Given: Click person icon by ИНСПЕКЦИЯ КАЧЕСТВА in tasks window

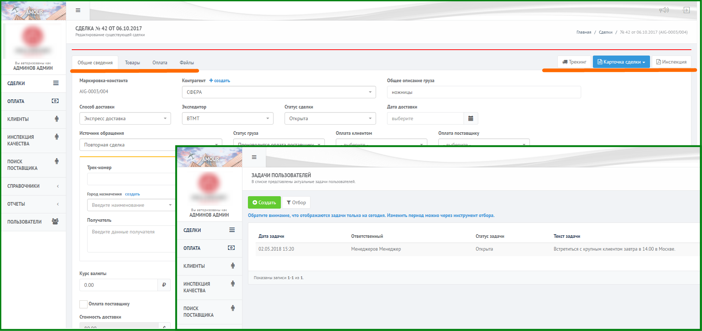Looking at the screenshot, I should pyautogui.click(x=233, y=284).
